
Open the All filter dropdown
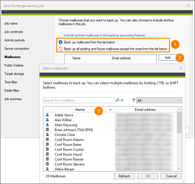click(x=159, y=100)
